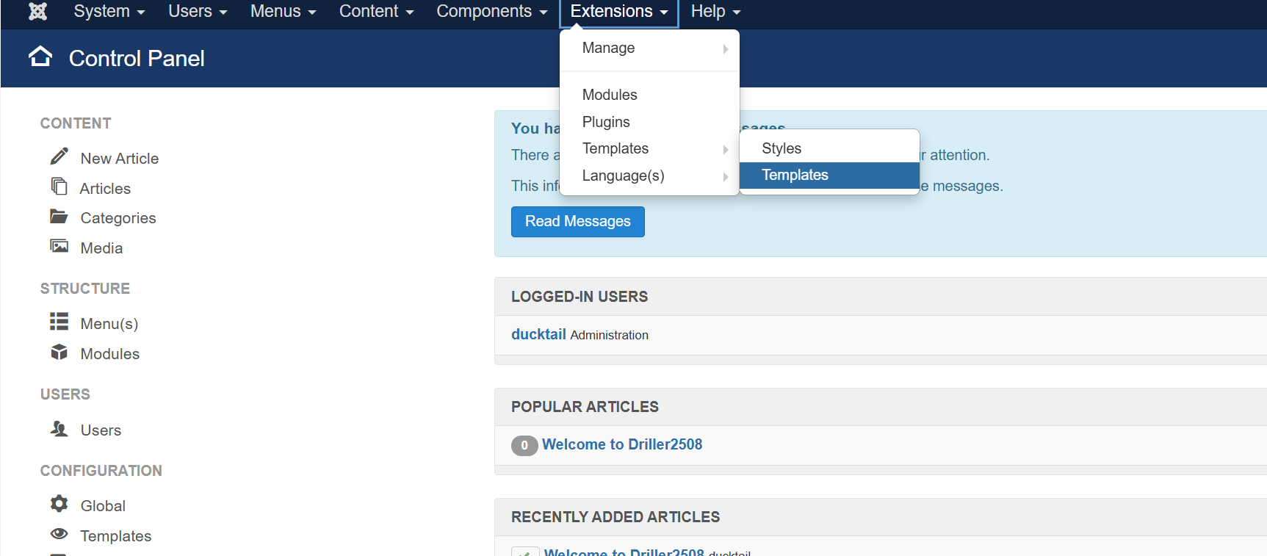Screen dimensions: 1267x556
Task: Open the Menu(s) sidebar link
Action: pos(109,324)
